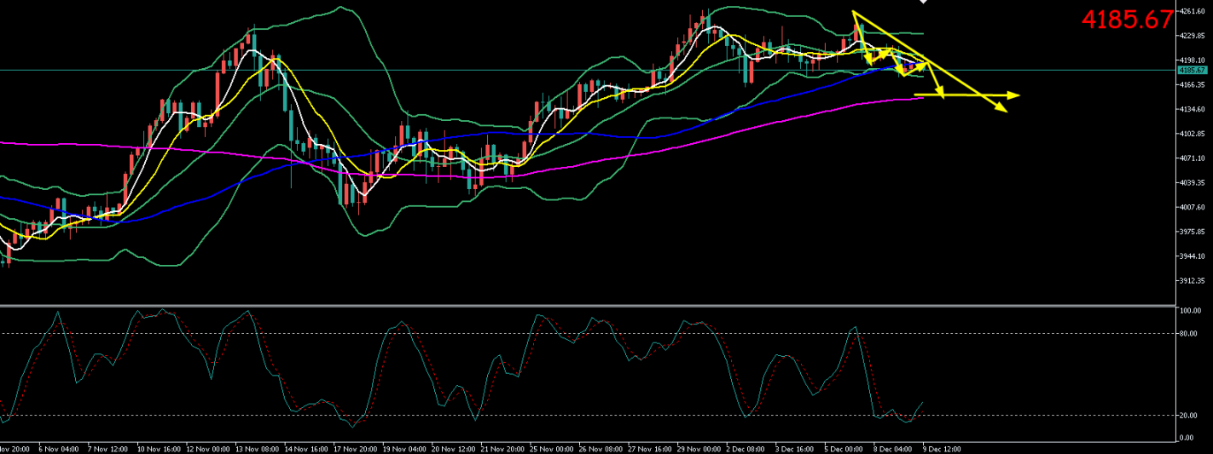Click the horizontal yellow arrow's right arrowhead
1213x454 pixels.
[x=1015, y=95]
